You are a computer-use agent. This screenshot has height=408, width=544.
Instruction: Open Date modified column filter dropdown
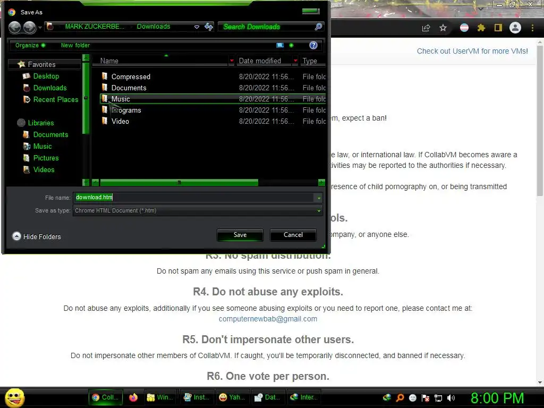295,61
